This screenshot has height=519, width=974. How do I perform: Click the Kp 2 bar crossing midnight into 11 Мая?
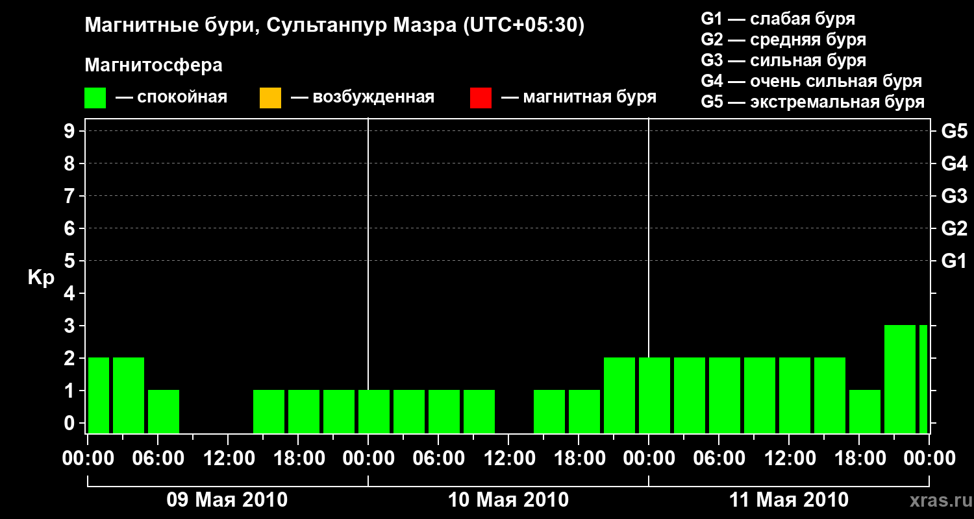pyautogui.click(x=655, y=396)
